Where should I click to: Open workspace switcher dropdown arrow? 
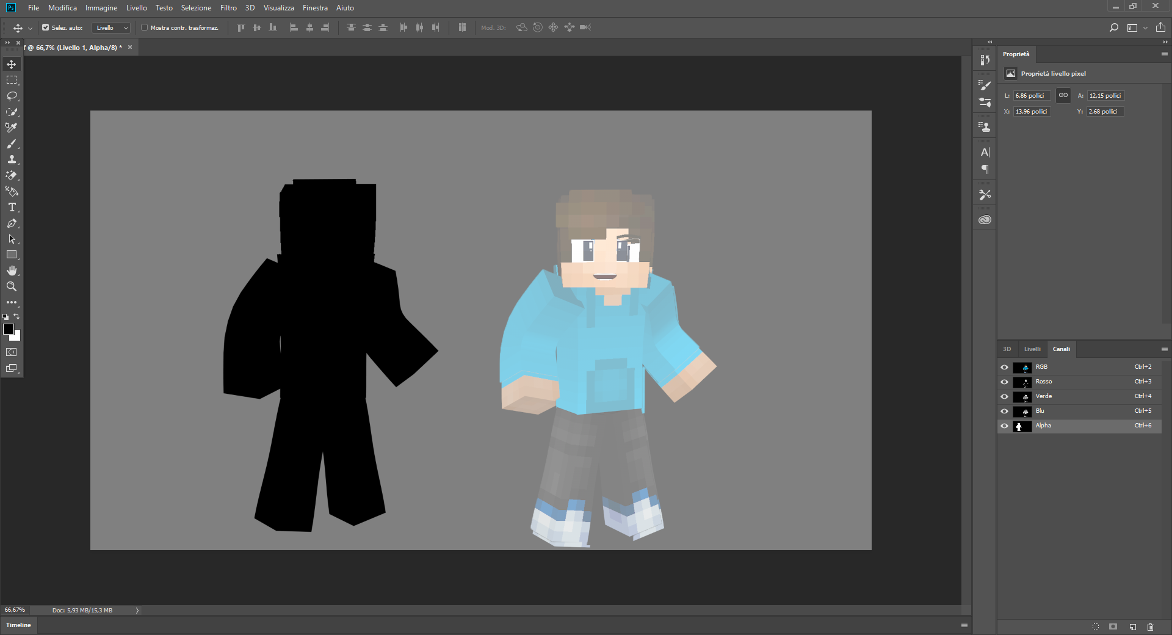(x=1145, y=28)
